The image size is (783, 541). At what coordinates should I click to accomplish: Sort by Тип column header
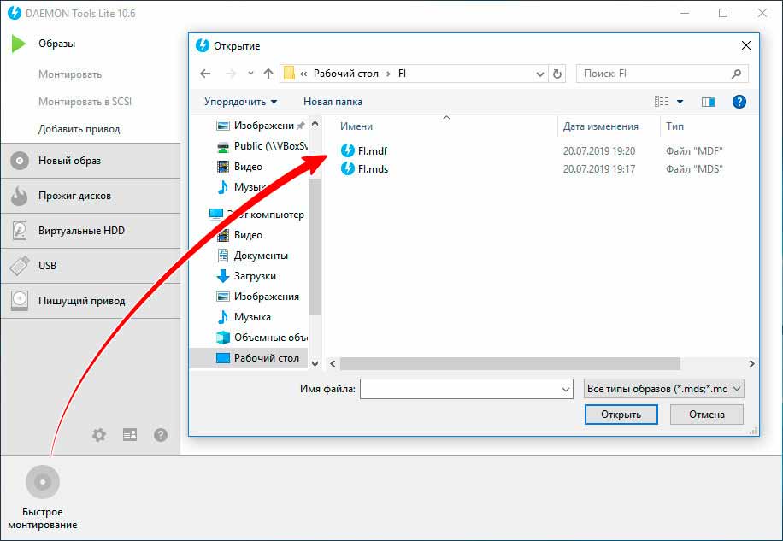click(x=674, y=126)
